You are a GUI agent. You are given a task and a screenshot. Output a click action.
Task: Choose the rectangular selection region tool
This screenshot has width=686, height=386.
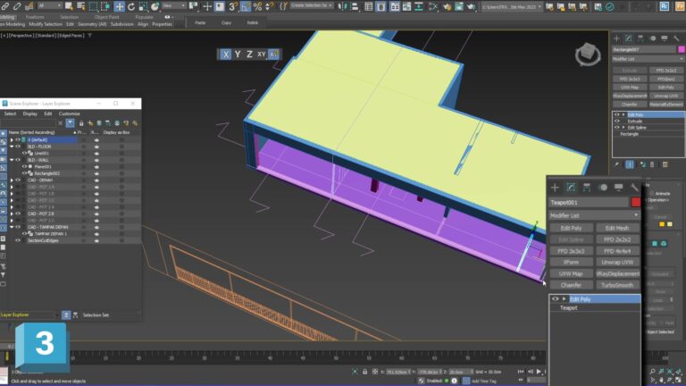(93, 6)
